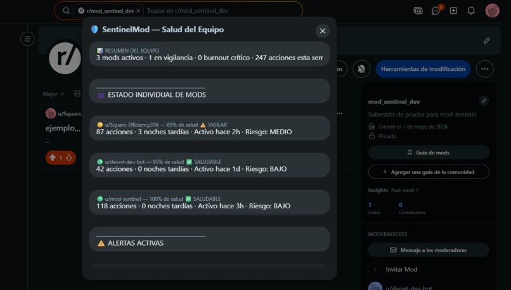
Task: Select the u/mod-sentinel mod status row
Action: pos(209,203)
